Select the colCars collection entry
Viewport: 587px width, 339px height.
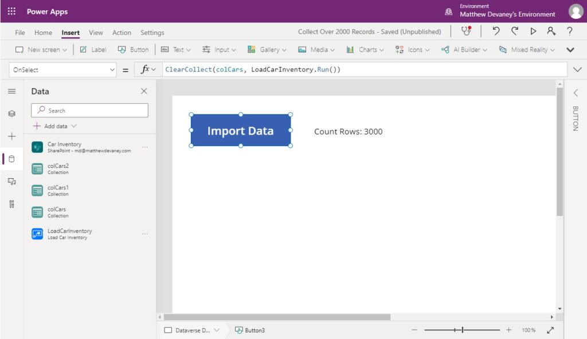click(90, 212)
